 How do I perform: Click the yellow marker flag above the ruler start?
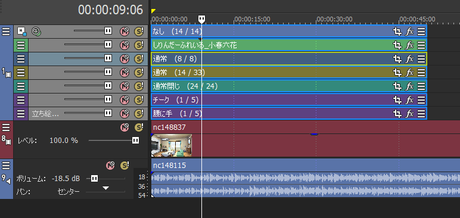point(153,11)
